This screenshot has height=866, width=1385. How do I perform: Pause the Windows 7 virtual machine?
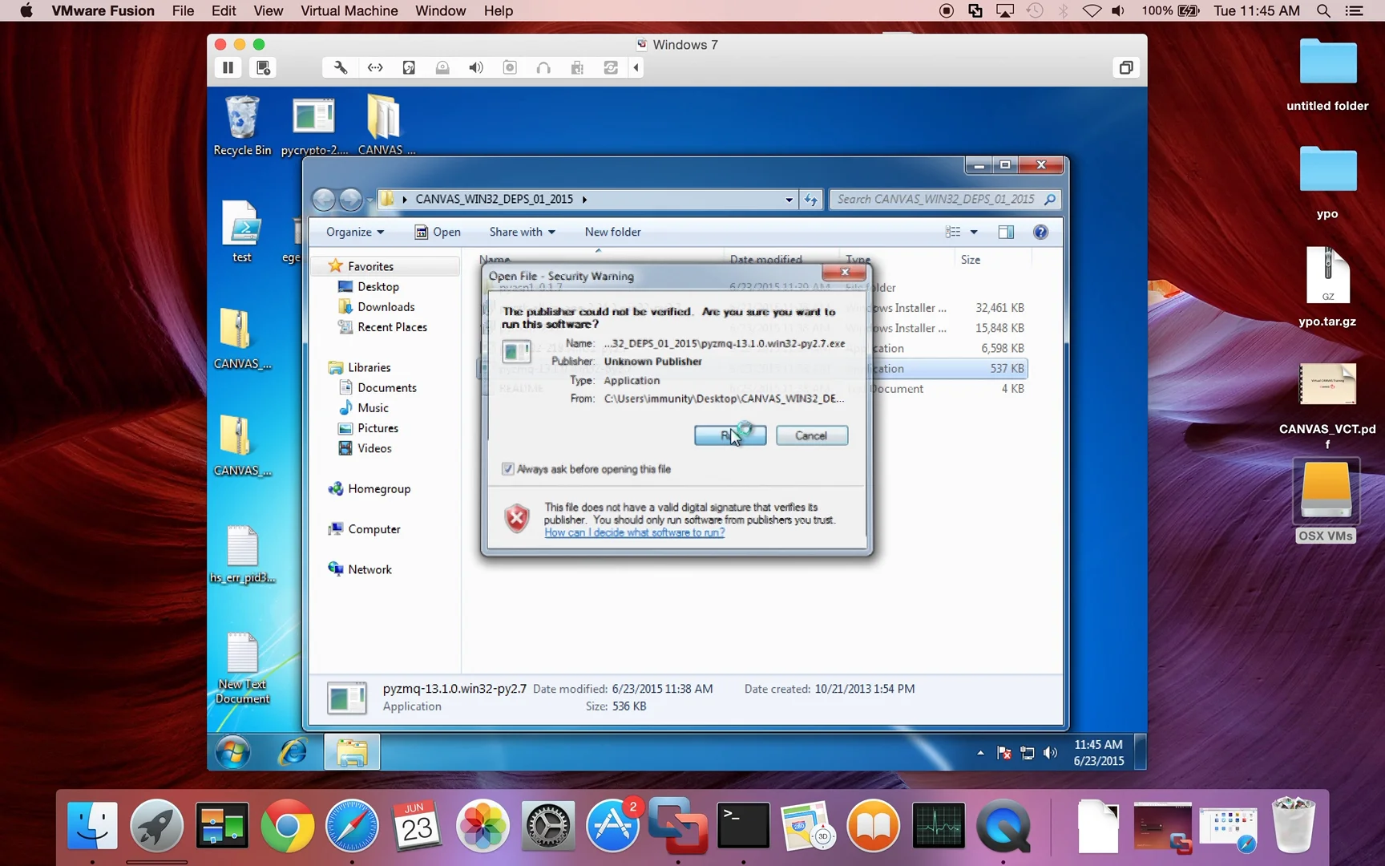click(228, 67)
